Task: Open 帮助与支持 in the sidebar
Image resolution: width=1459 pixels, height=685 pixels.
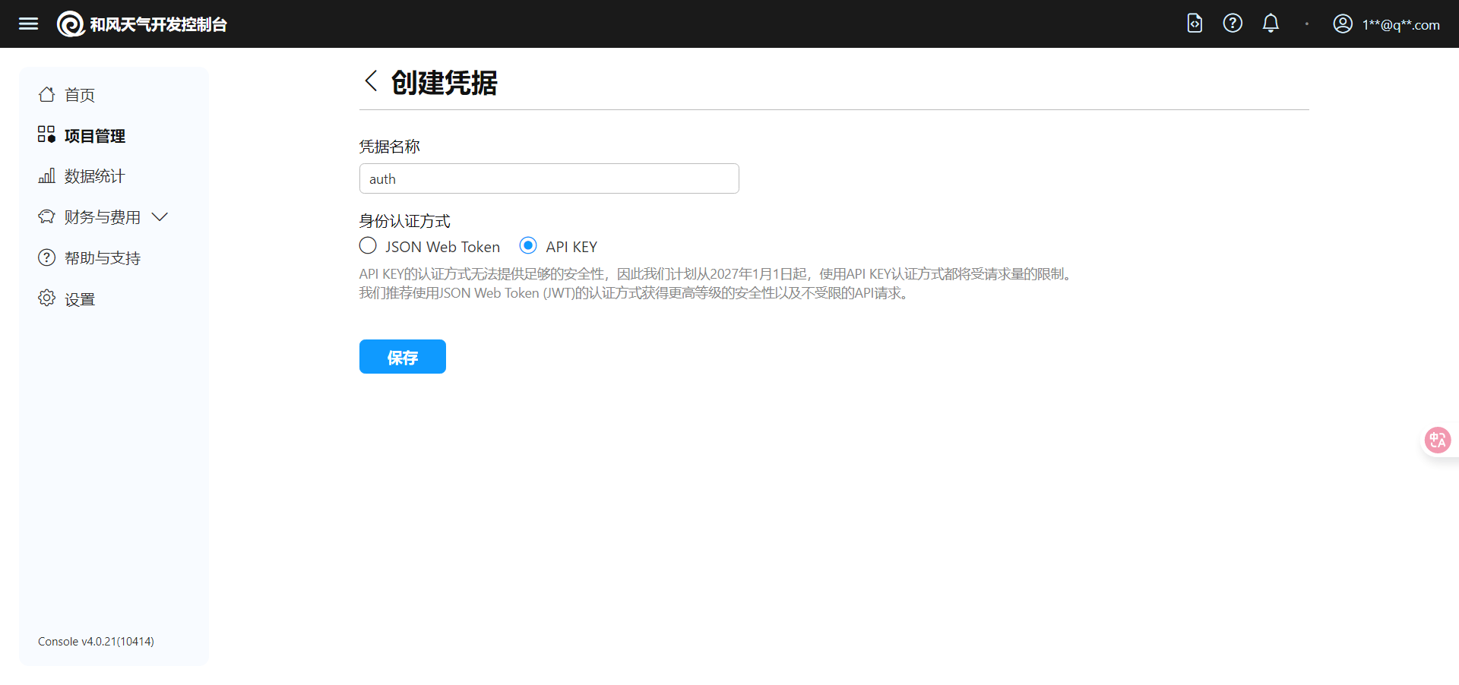Action: 102,258
